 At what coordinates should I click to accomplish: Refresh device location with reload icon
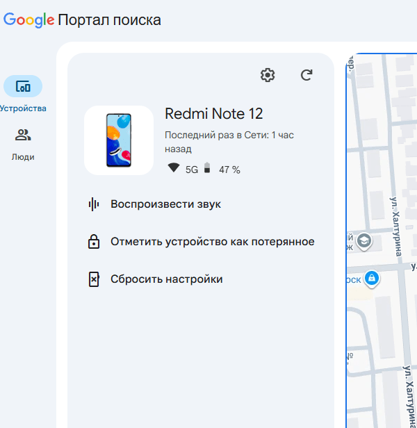[x=306, y=75]
